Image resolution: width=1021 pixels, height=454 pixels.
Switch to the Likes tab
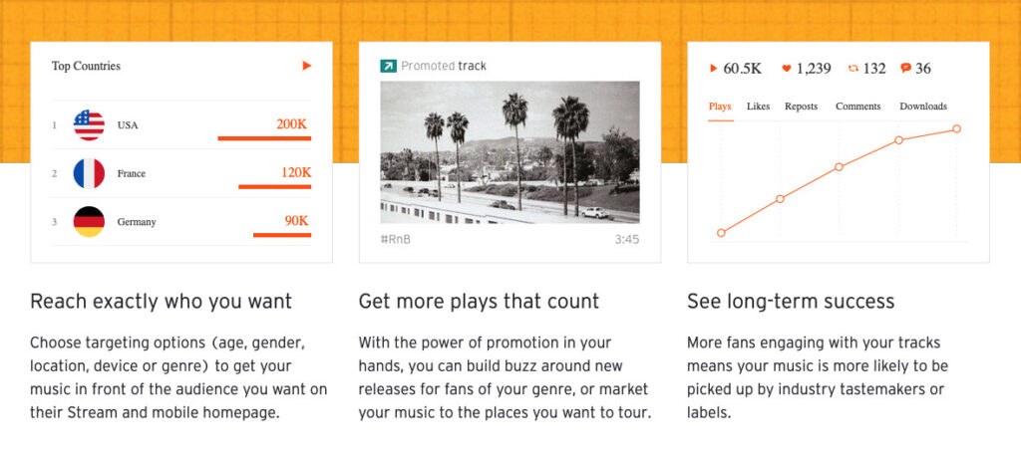pyautogui.click(x=758, y=107)
